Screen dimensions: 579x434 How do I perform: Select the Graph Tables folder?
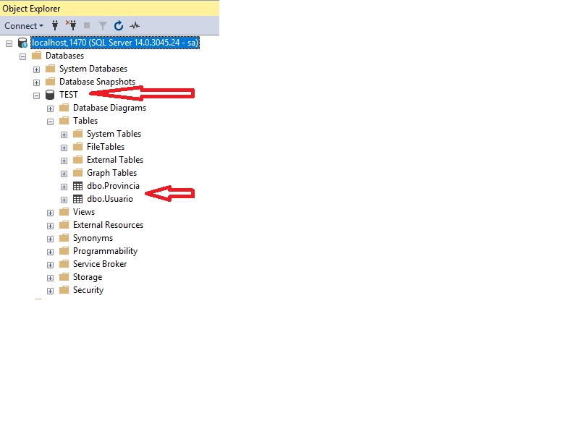pos(111,173)
